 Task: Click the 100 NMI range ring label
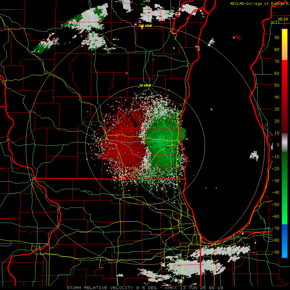point(145,26)
